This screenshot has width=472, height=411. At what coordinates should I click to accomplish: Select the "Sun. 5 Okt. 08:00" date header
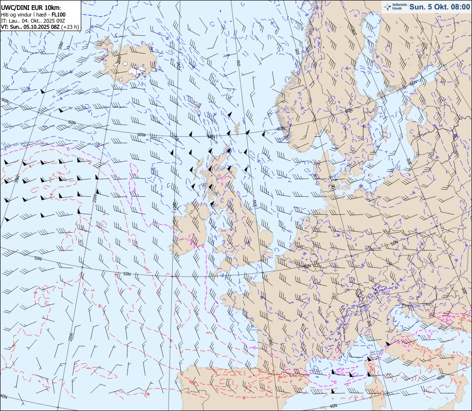pyautogui.click(x=439, y=7)
